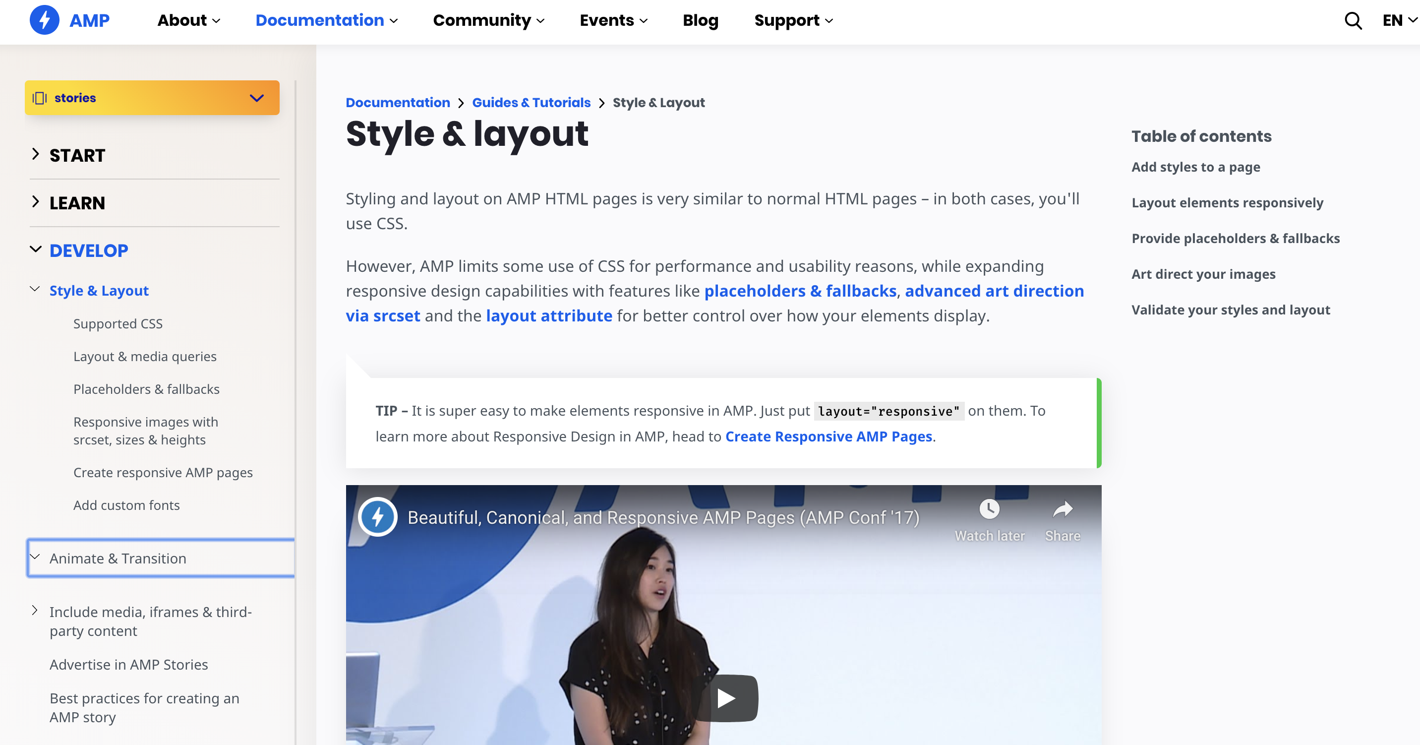Open Layout & media queries page
This screenshot has height=745, width=1420.
click(x=145, y=356)
